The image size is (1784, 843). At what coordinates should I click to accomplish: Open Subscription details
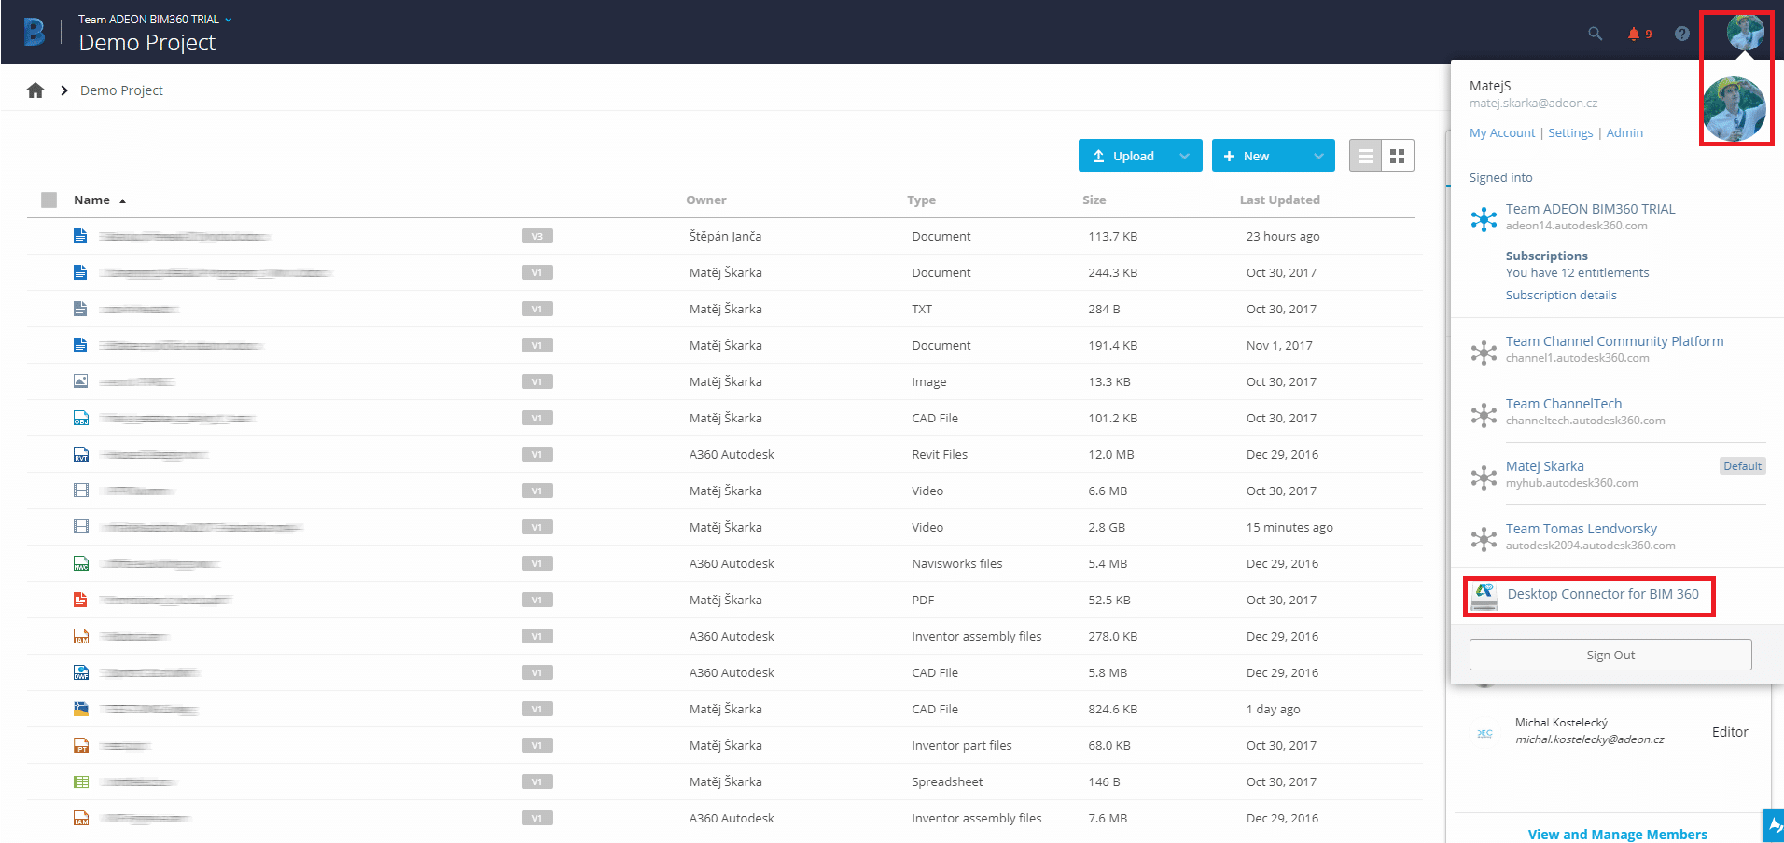1561,296
